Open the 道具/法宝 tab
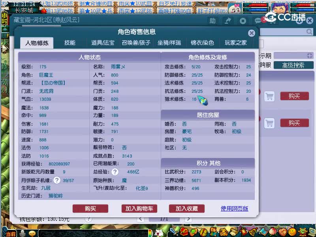Image resolution: width=316 pixels, height=237 pixels. coord(103,43)
